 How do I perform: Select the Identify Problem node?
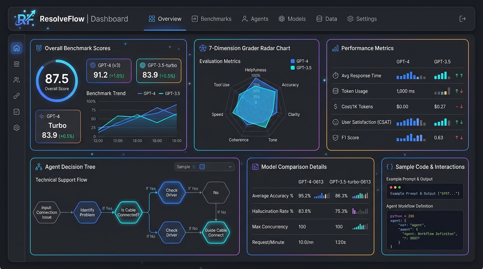[87, 212]
